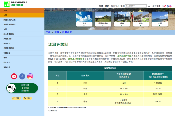Click the '181 - 610' table cell
Screen dimensions: 175x116
[124, 94]
